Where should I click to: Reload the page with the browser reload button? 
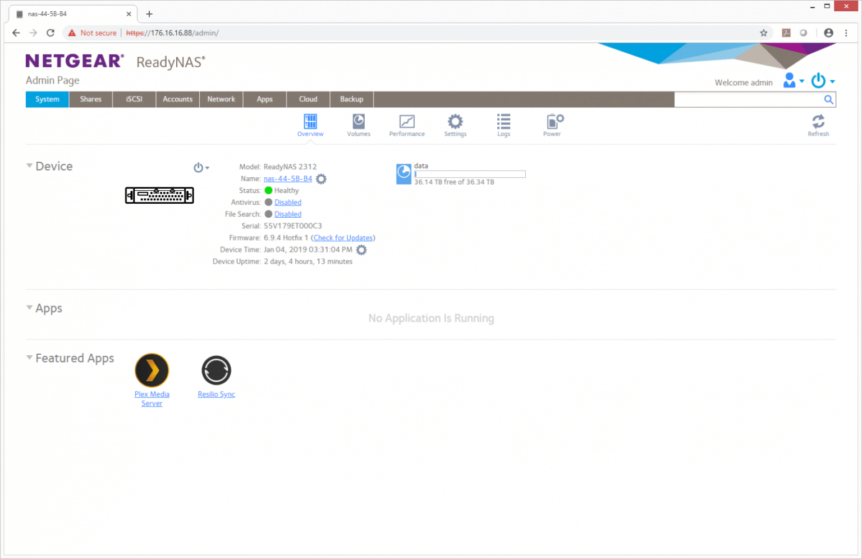coord(51,33)
